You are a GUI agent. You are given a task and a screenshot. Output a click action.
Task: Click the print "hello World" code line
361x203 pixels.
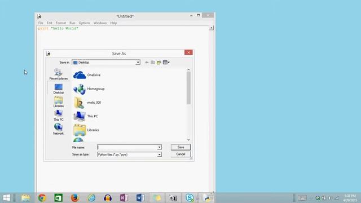58,28
